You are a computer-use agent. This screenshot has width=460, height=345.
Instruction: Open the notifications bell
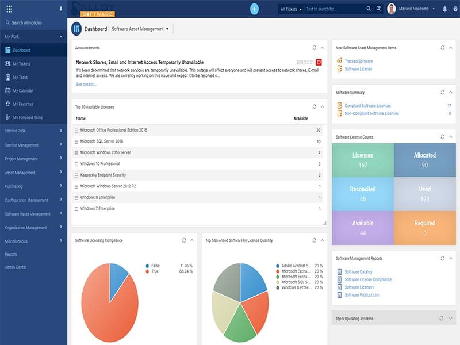pyautogui.click(x=444, y=9)
